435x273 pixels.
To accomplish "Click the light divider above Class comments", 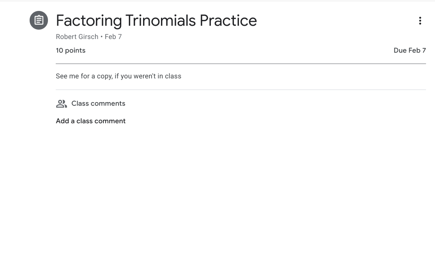I will coord(240,90).
